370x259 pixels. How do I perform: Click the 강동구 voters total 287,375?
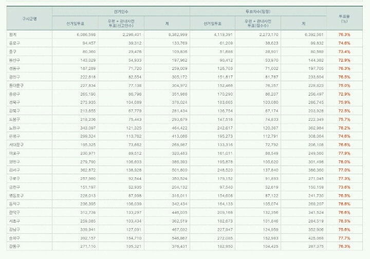click(316, 247)
